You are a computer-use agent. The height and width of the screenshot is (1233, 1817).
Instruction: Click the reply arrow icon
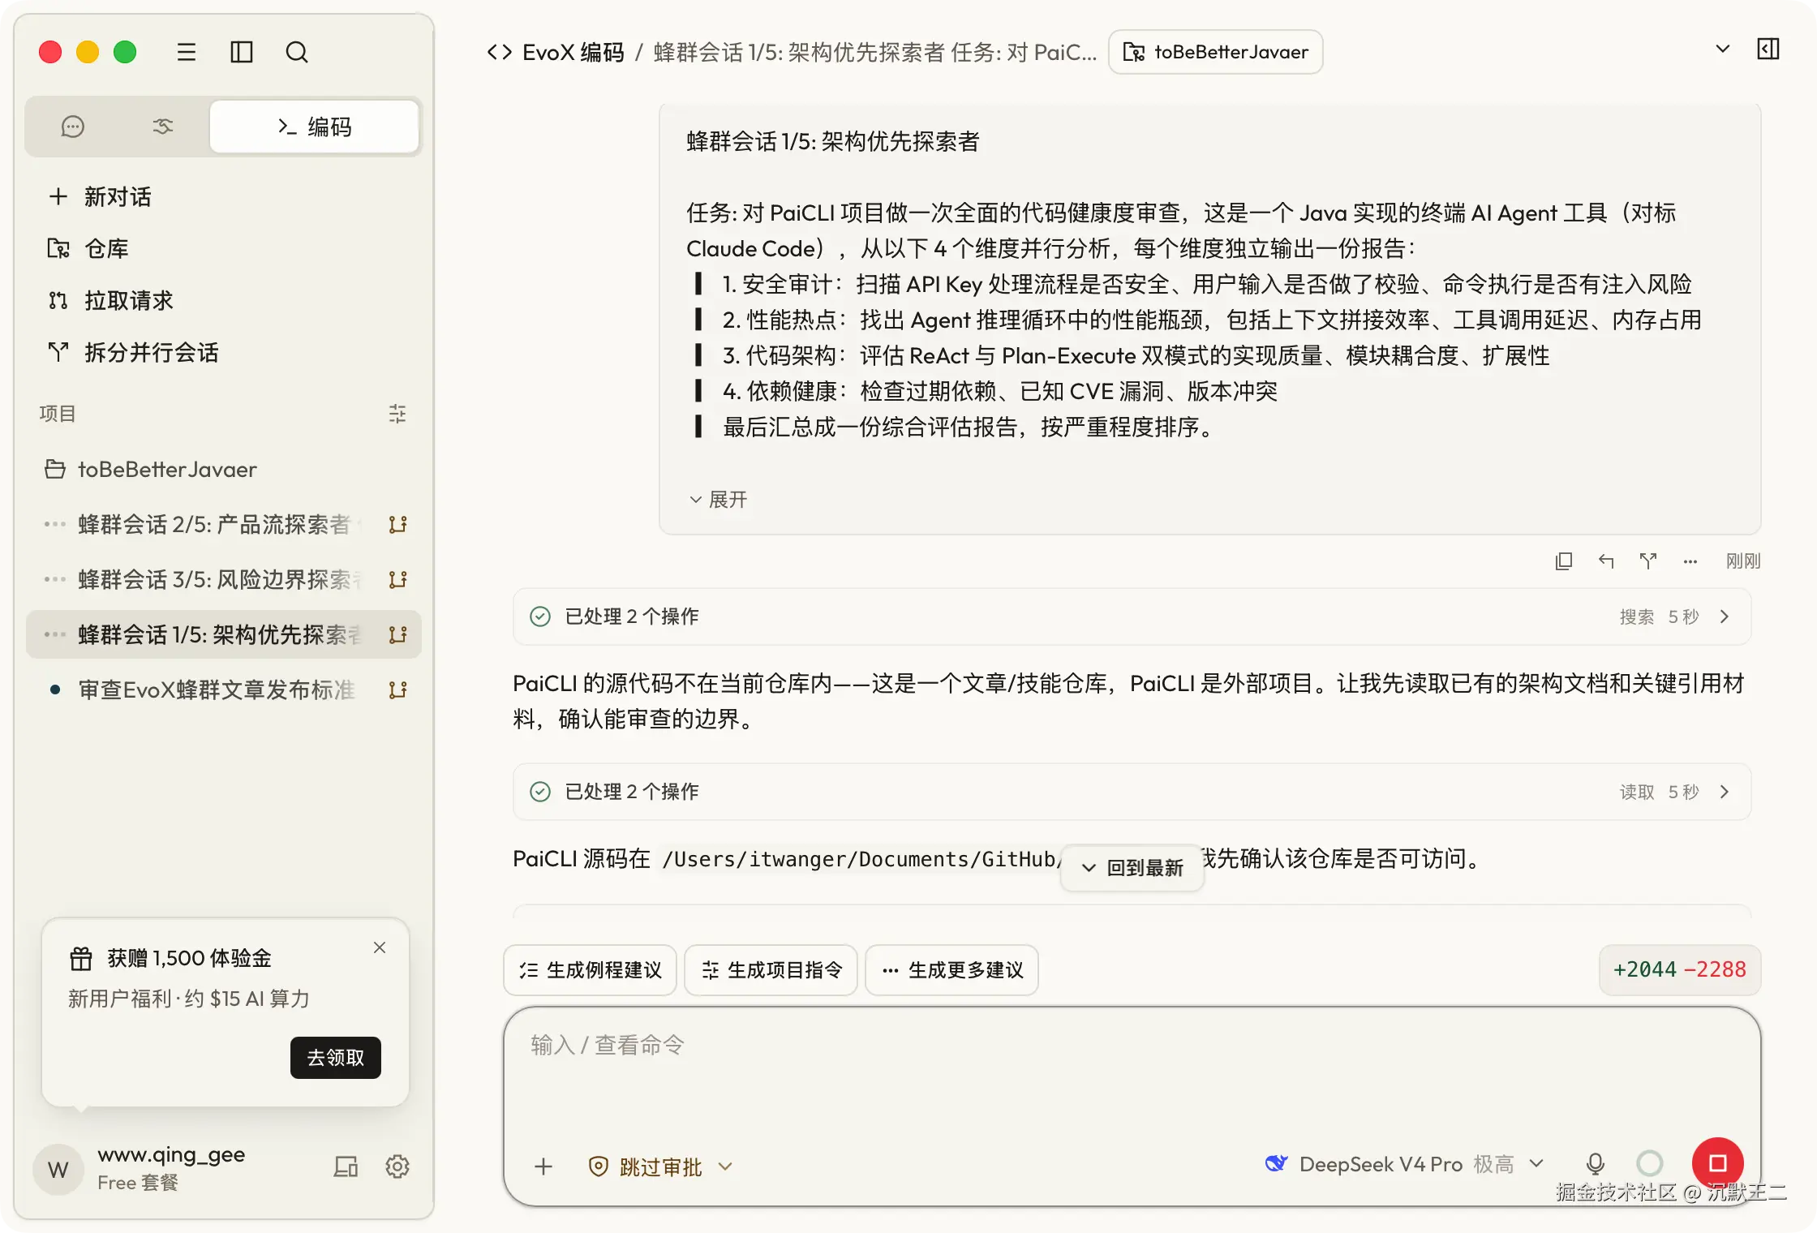point(1606,561)
